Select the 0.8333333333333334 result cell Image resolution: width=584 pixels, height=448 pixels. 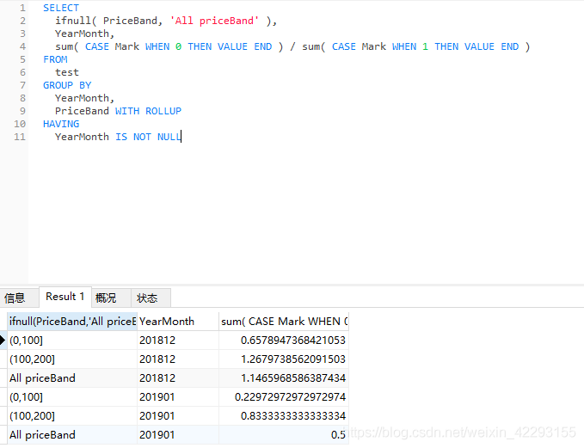pyautogui.click(x=284, y=415)
